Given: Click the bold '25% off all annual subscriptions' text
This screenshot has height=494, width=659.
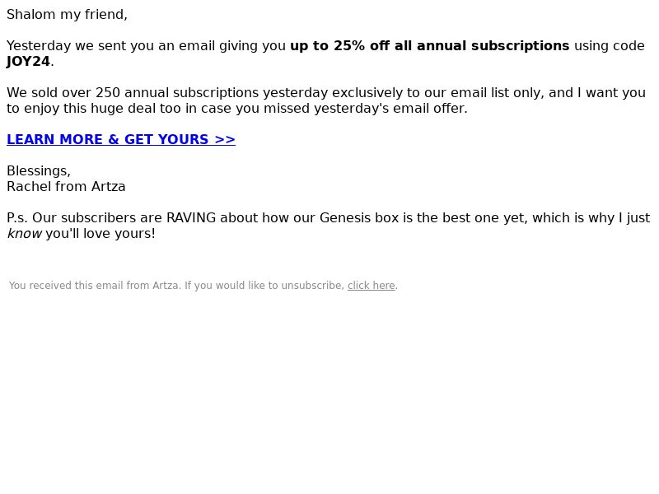Looking at the screenshot, I should pos(451,46).
